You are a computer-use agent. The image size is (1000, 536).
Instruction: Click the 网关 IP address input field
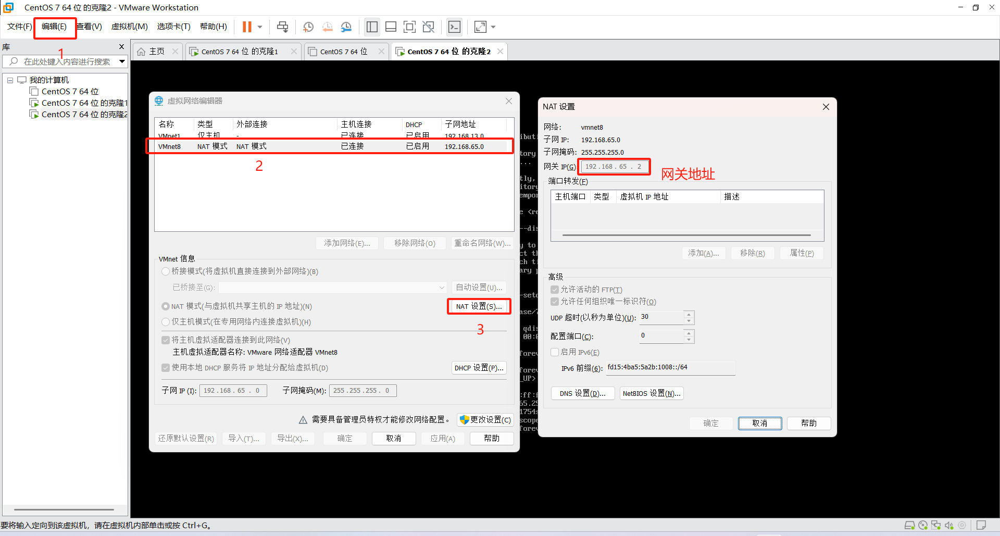pyautogui.click(x=614, y=166)
